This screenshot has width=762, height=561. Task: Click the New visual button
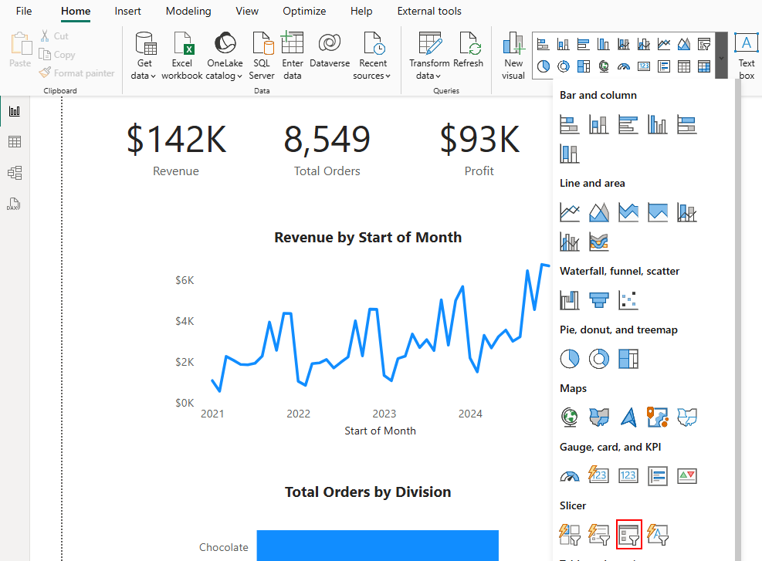click(x=513, y=56)
